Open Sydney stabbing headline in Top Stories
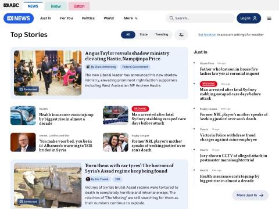This screenshot has width=279, height=209. tap(159, 119)
